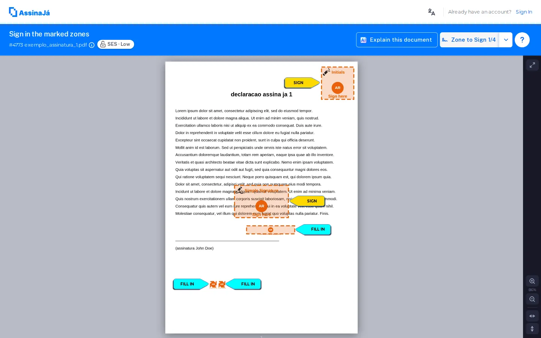Go to Zone to Sign 1/4
The height and width of the screenshot is (338, 541).
tap(469, 40)
